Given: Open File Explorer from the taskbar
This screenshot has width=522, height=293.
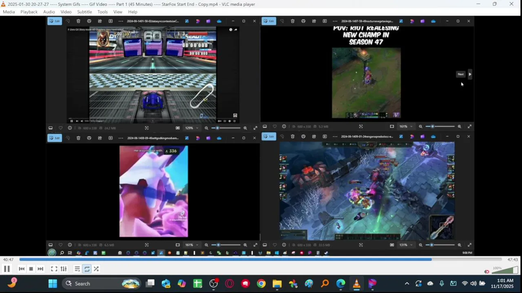Looking at the screenshot, I should [x=277, y=284].
